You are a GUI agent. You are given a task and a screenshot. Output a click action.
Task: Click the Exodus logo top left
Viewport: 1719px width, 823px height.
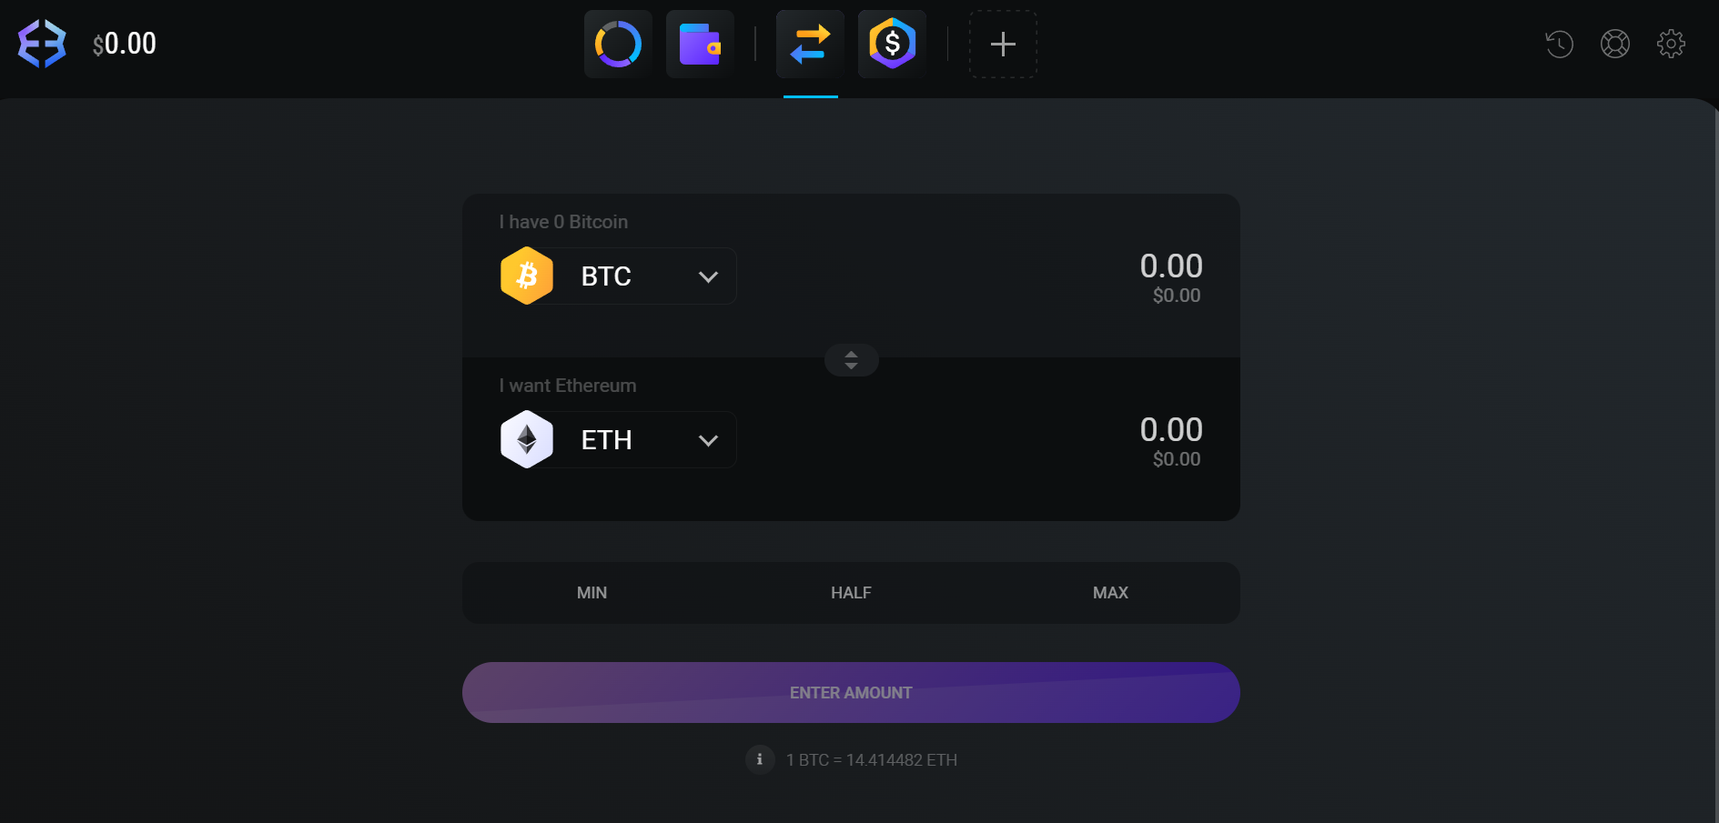tap(41, 42)
